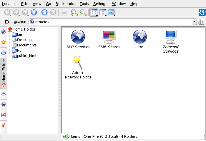Open the Tree View mode dropdown
Image resolution: width=206 pixels, height=141 pixels.
(x=103, y=13)
